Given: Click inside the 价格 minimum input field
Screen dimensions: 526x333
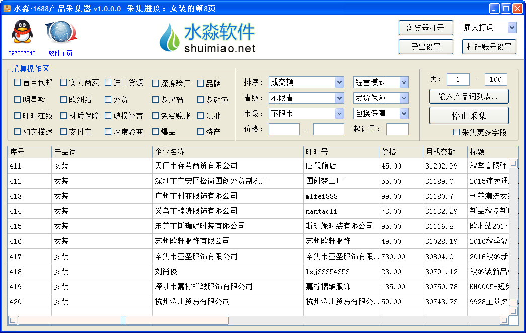Looking at the screenshot, I should tap(284, 129).
